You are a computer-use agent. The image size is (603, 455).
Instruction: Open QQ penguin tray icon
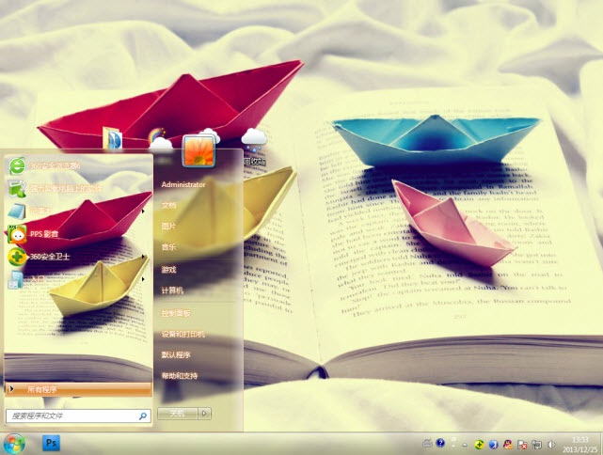click(x=508, y=445)
